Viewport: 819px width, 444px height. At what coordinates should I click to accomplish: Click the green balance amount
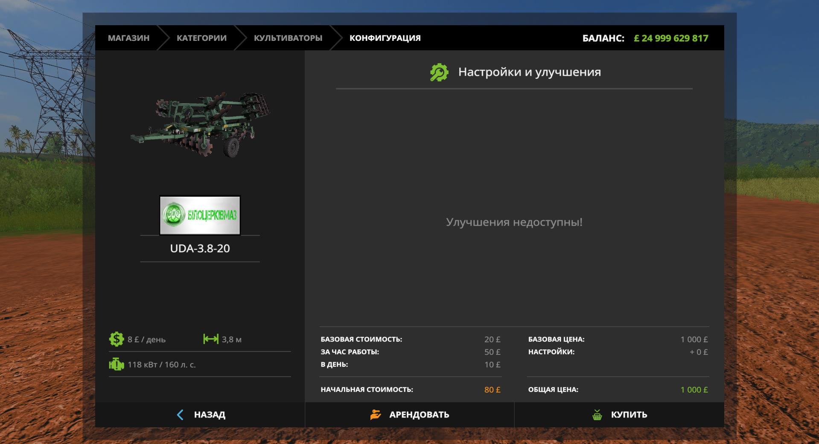click(x=671, y=38)
